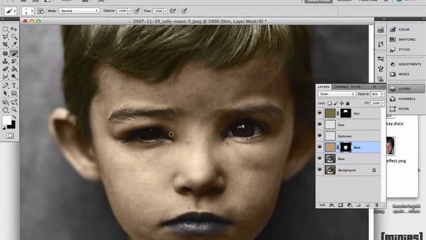Select the Path Selection tool

tap(5, 93)
